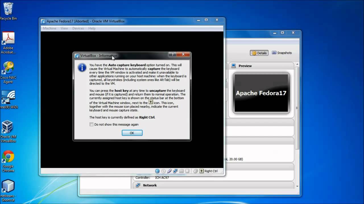Select the Oracle VM VirtualBox desktop icon
Viewport: 364px width, 204px height.
(x=8, y=131)
